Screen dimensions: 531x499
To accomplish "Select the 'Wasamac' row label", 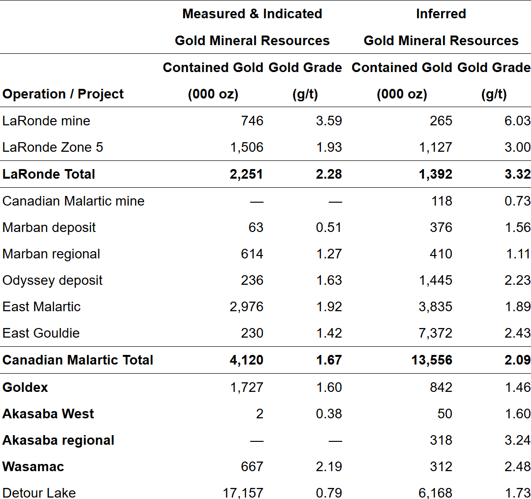I will pos(33,466).
